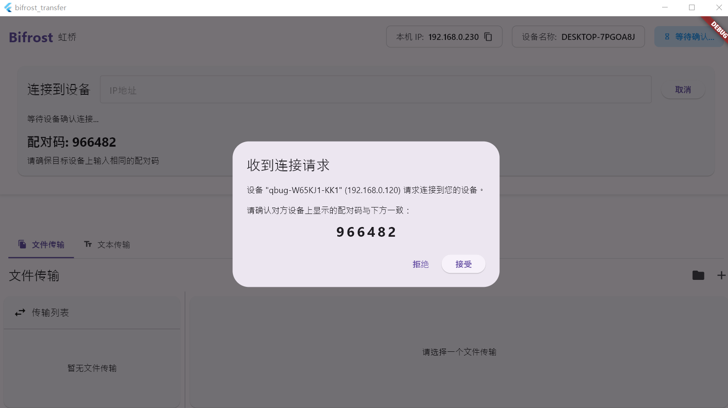Click the 等待设备确认连接 status text
Viewport: 728px width, 408px height.
[63, 119]
